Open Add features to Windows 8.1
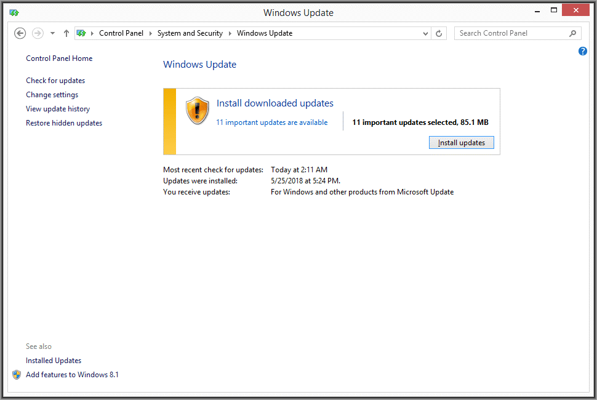 72,375
